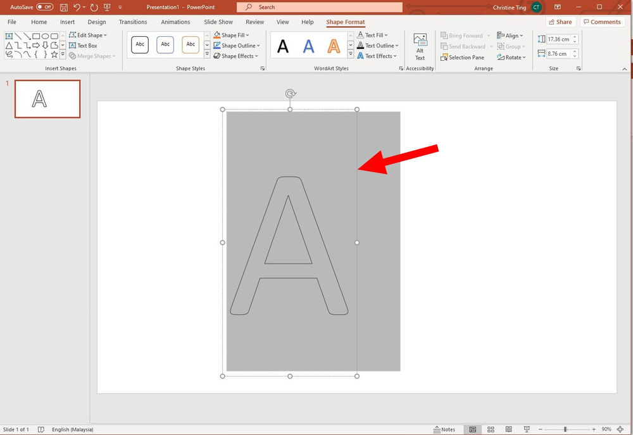Click the Alt Text button
This screenshot has height=435, width=633.
point(420,45)
